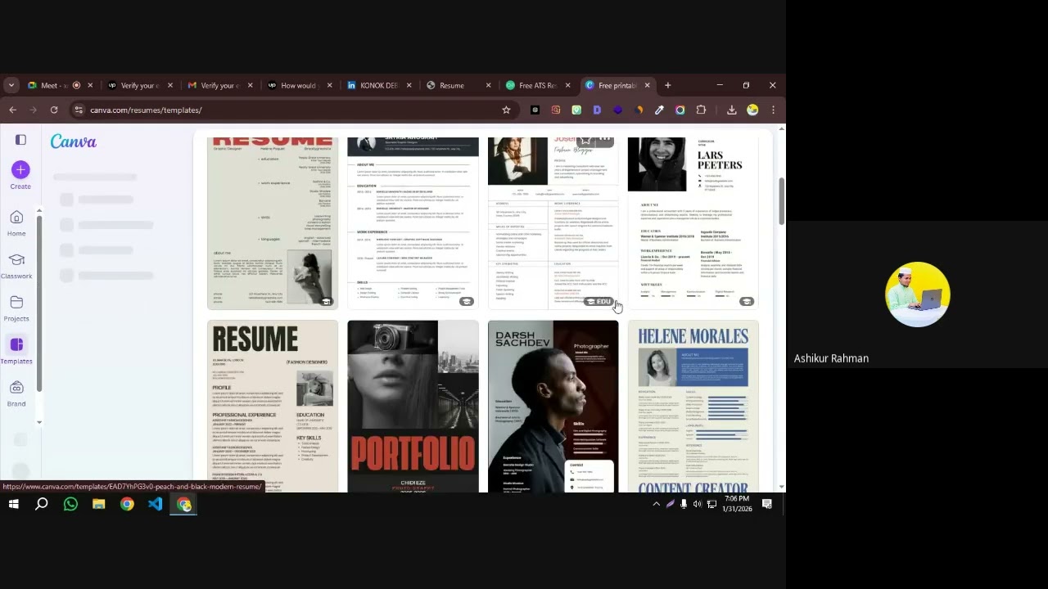Close the Meet tab

[90, 85]
